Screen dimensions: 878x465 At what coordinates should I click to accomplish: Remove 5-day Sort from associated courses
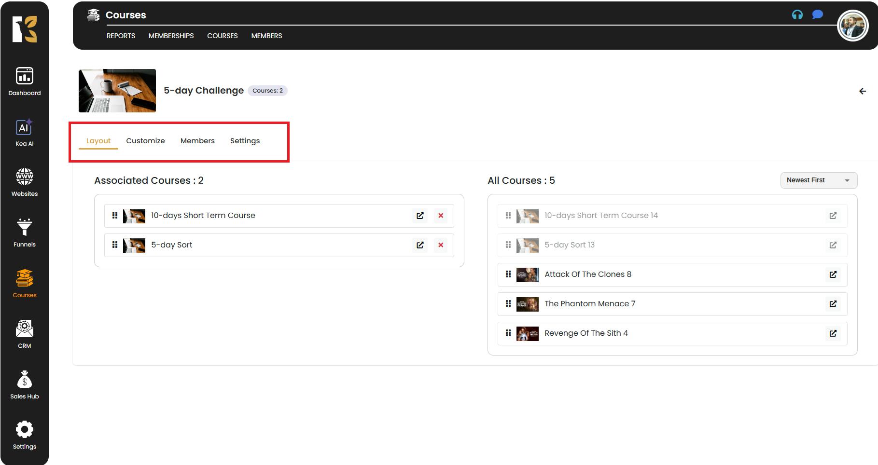point(440,245)
